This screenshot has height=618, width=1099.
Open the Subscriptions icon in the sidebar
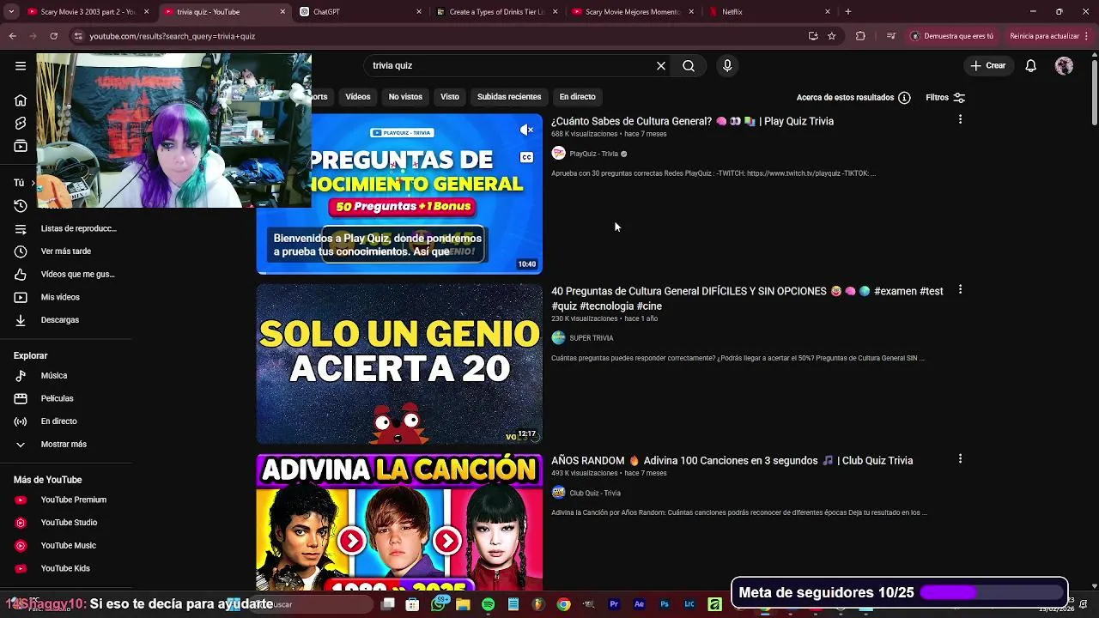[21, 147]
